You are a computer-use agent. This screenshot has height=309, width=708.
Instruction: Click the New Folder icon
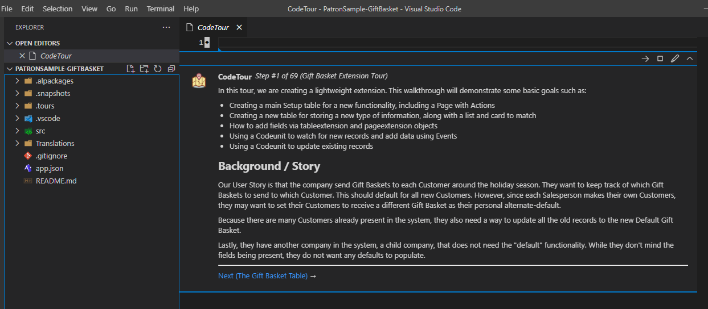pos(144,69)
